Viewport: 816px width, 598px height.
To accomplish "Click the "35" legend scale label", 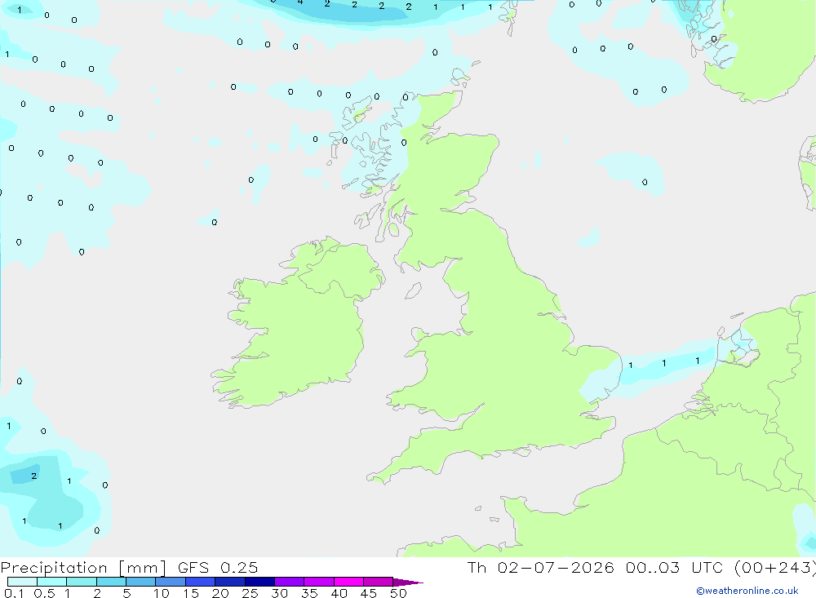I will tap(309, 593).
